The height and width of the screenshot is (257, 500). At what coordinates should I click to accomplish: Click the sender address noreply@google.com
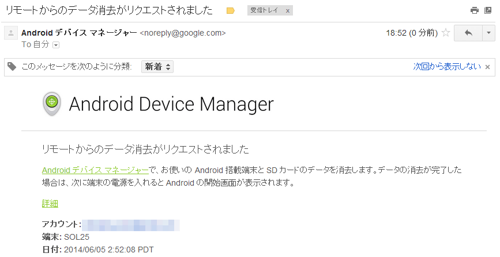(183, 33)
